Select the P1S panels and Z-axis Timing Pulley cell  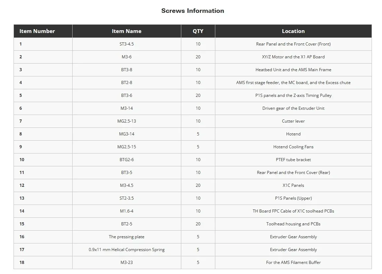pyautogui.click(x=293, y=96)
